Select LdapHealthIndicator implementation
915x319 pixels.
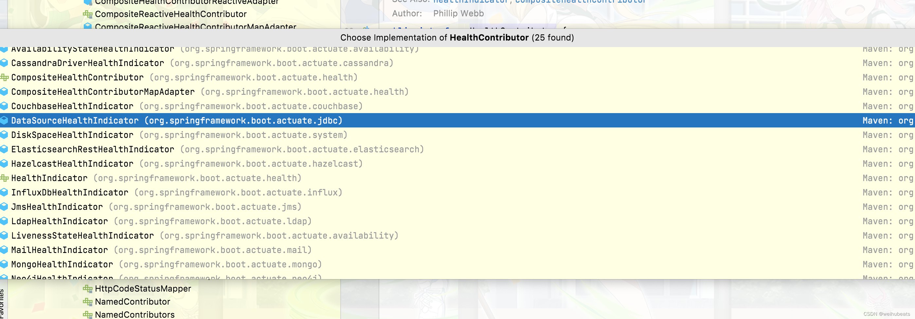[x=457, y=221]
